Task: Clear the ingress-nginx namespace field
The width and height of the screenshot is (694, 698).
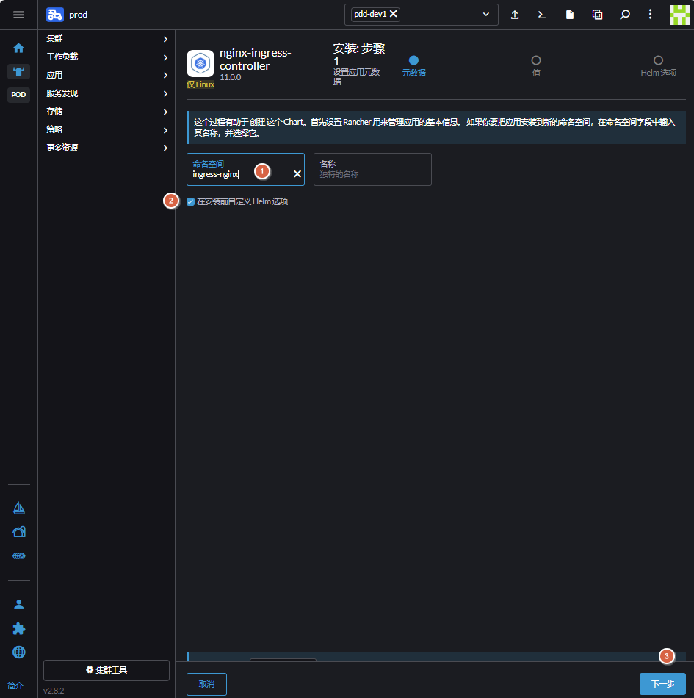Action: (297, 174)
